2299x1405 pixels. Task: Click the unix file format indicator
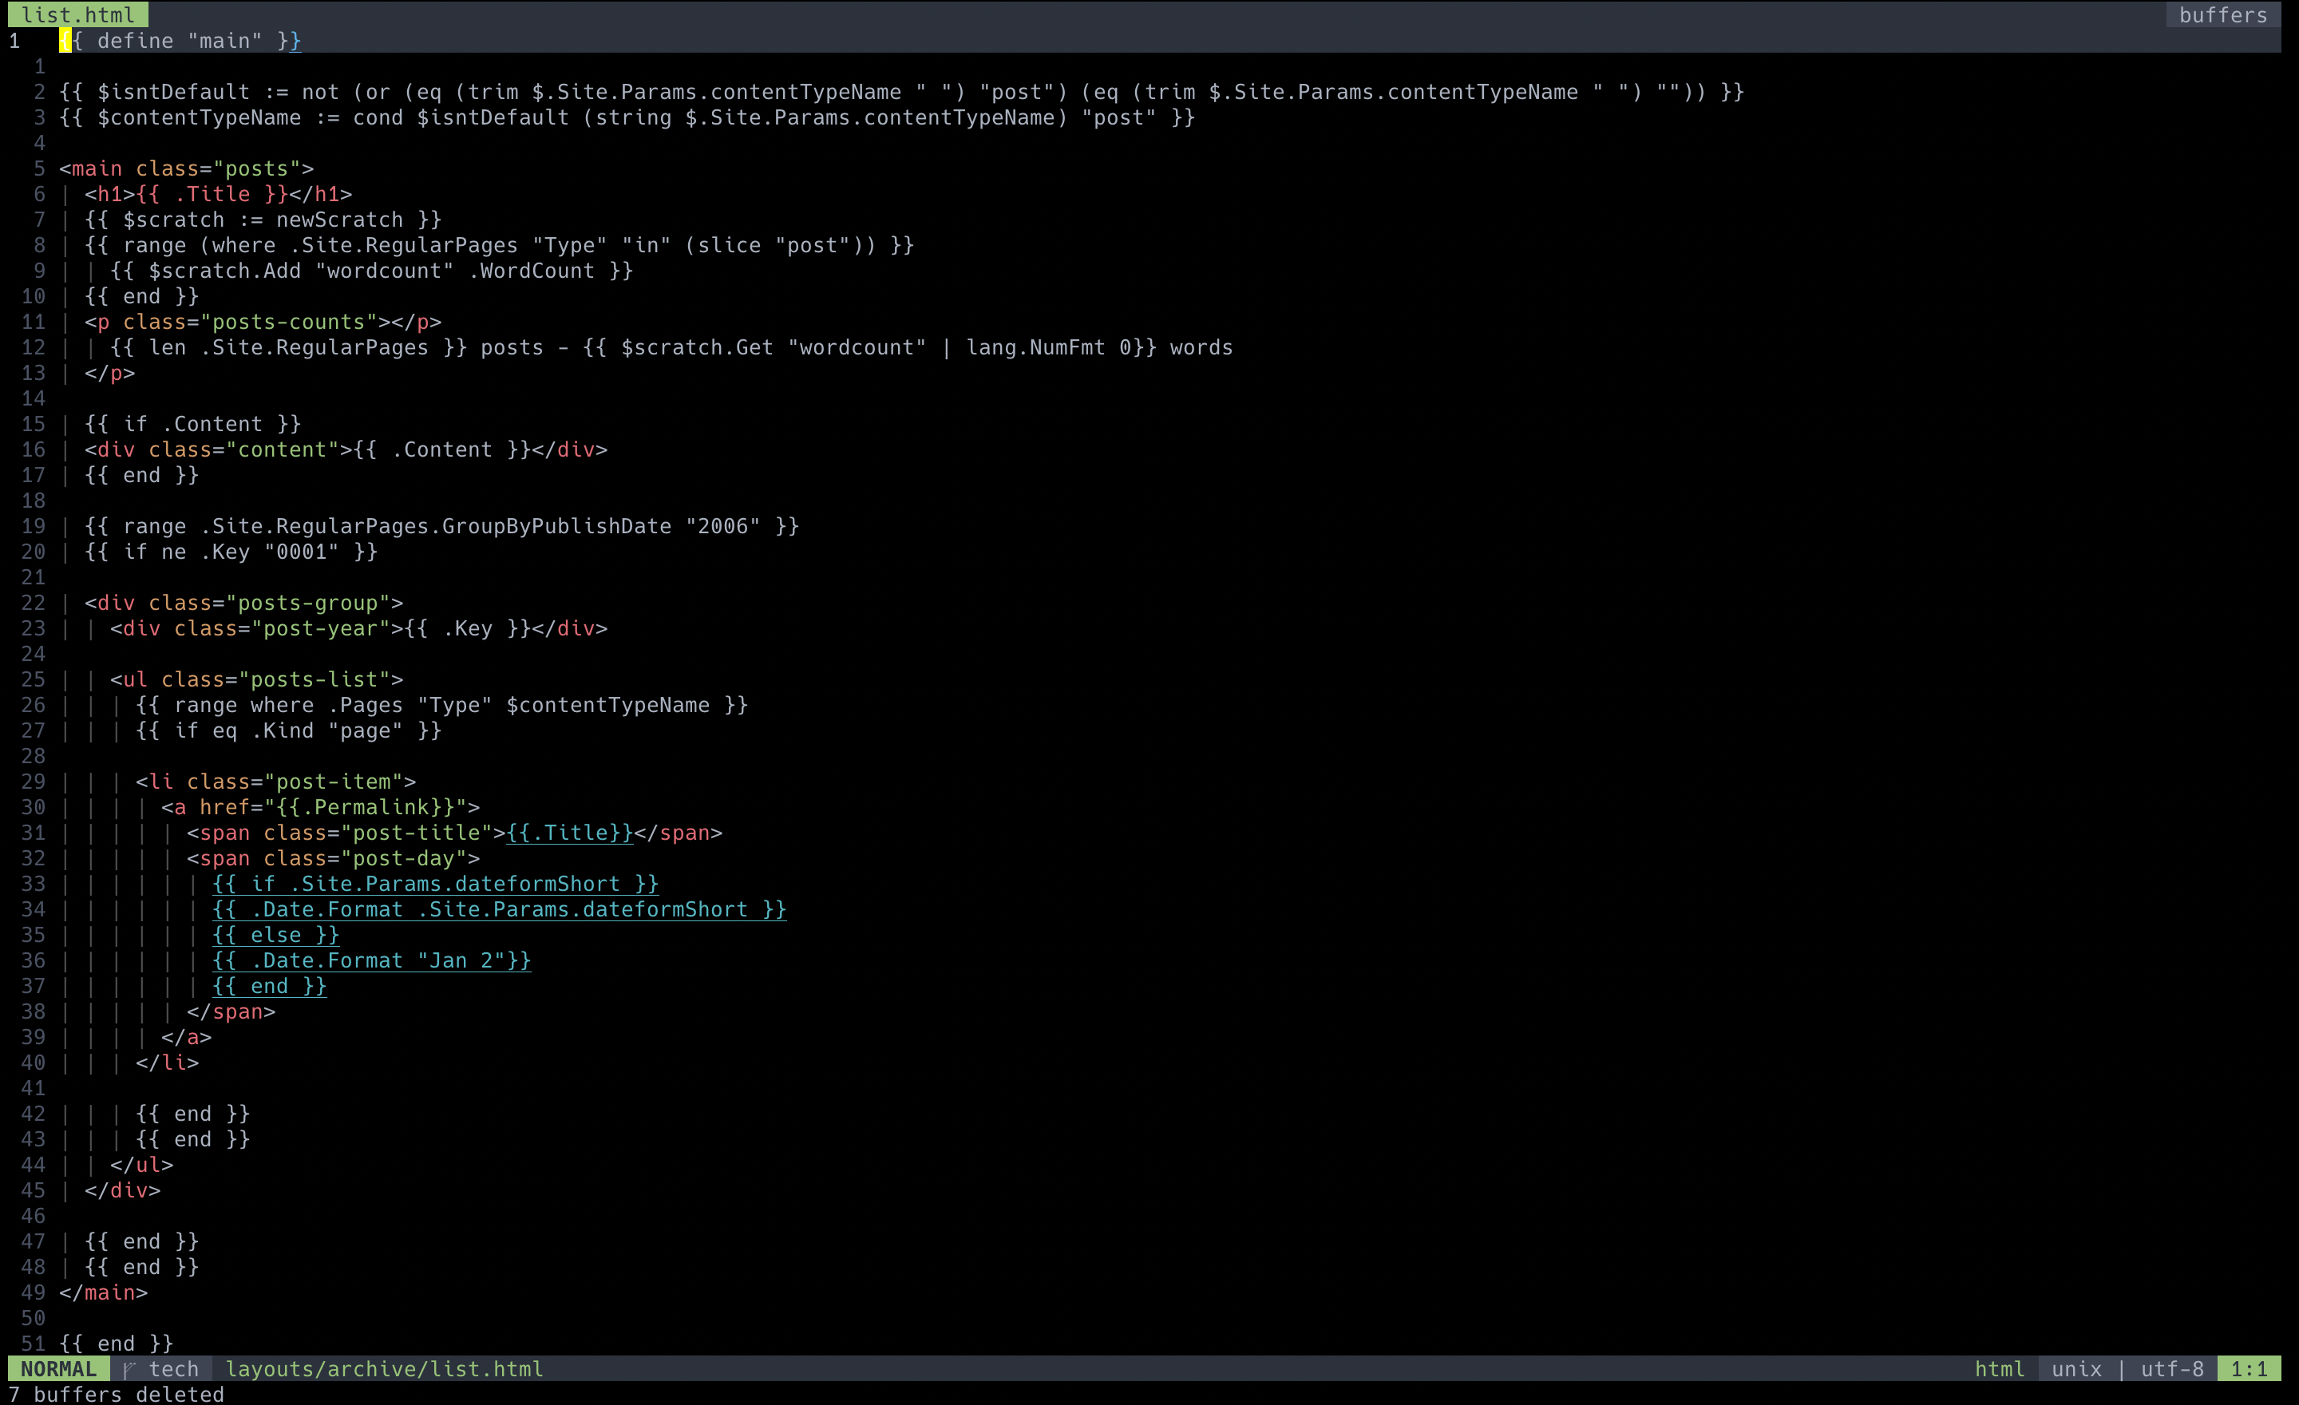coord(2076,1368)
